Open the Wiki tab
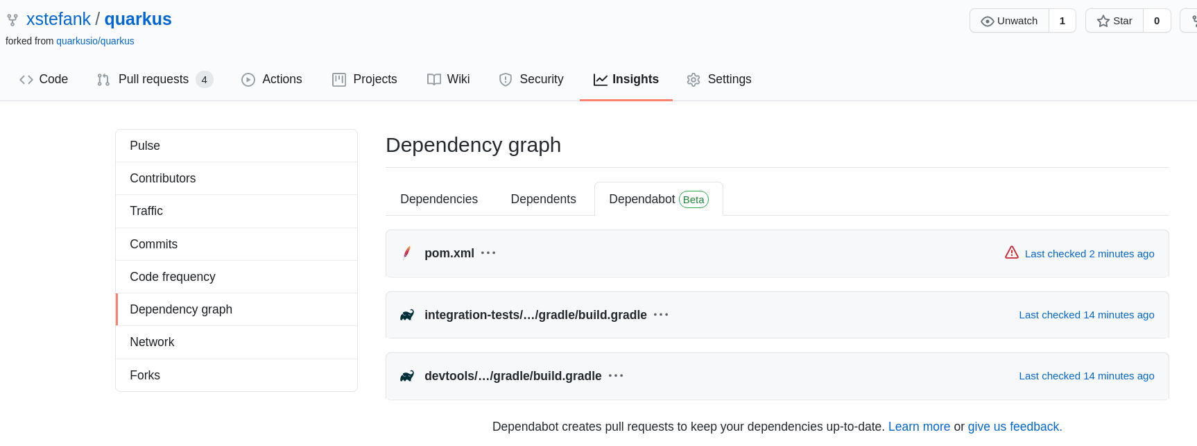This screenshot has width=1197, height=446. coord(449,79)
